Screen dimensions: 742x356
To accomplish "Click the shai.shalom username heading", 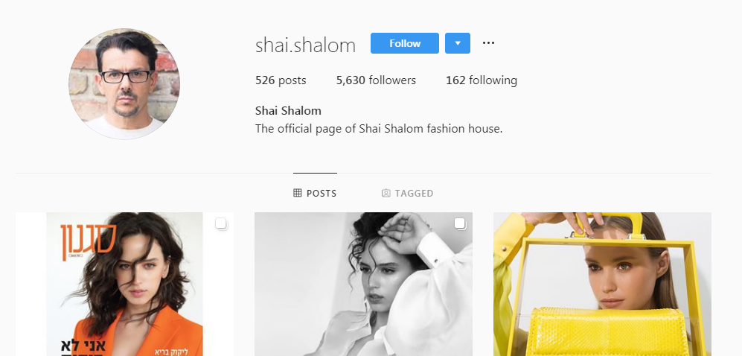I will point(305,45).
